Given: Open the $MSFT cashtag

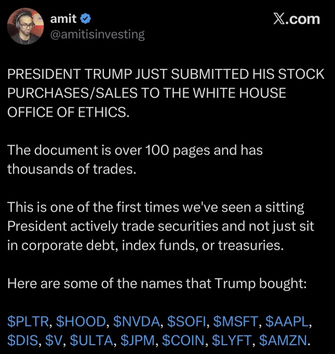Looking at the screenshot, I should [x=235, y=321].
